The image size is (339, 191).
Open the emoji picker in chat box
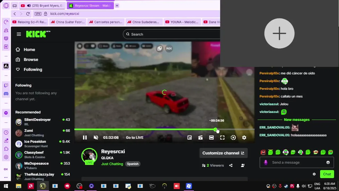(328, 162)
